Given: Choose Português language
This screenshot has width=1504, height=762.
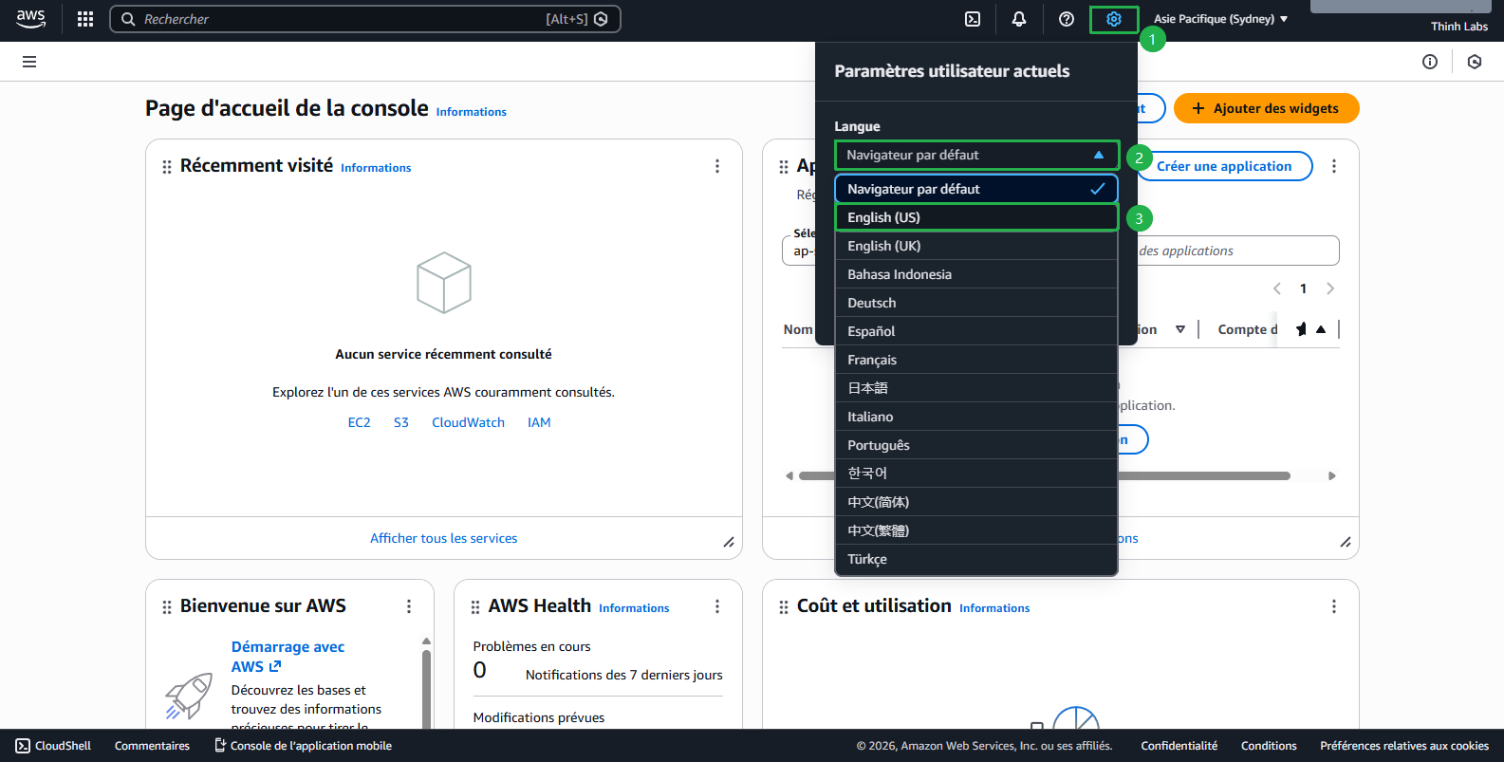Looking at the screenshot, I should [976, 445].
